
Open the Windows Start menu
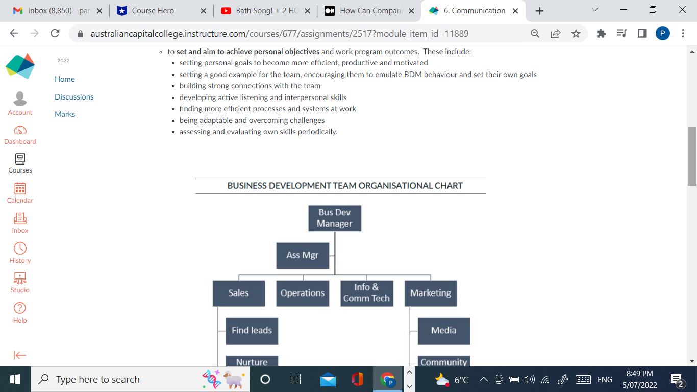[15, 379]
